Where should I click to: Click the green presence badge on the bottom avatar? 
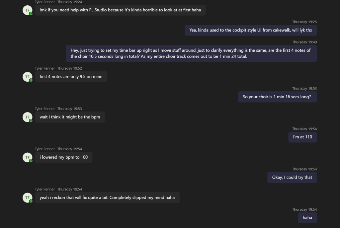point(31,201)
